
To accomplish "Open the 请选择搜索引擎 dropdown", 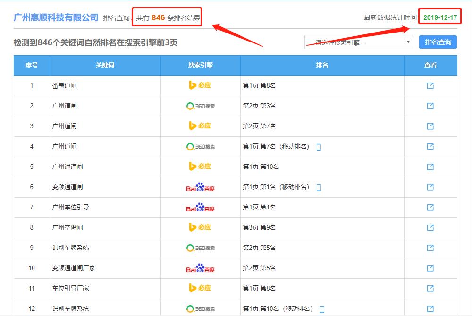I will pyautogui.click(x=360, y=42).
